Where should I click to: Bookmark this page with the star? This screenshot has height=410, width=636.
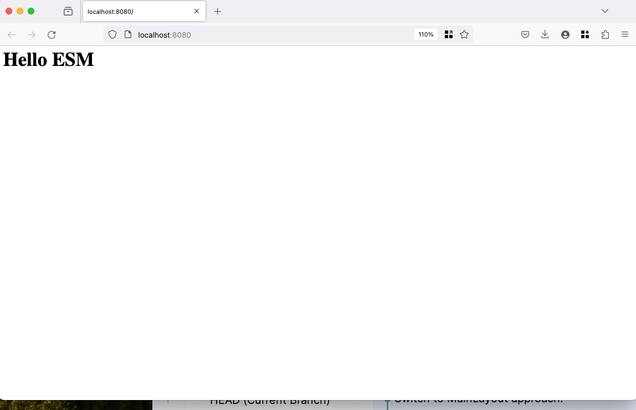(x=464, y=34)
